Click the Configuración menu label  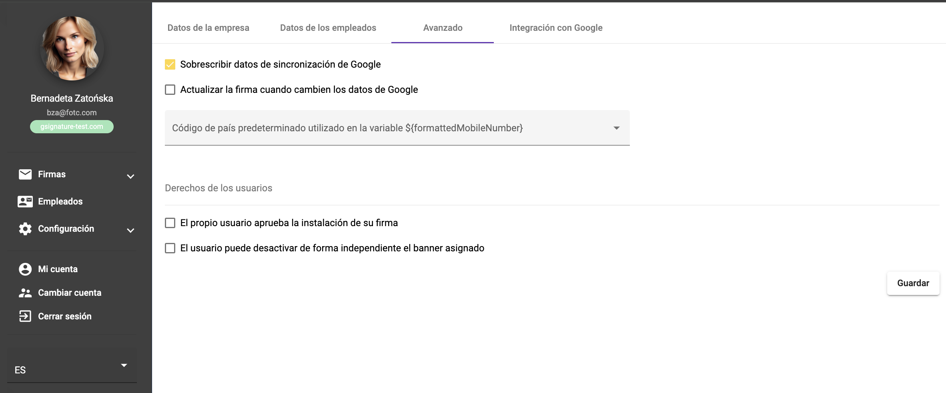click(66, 229)
